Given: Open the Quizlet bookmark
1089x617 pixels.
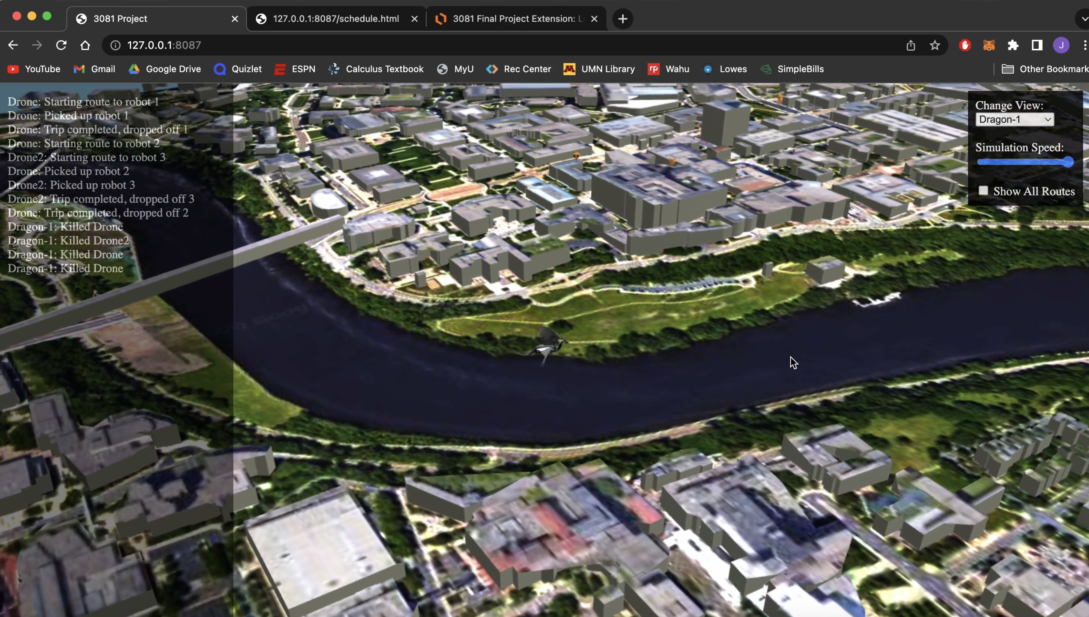Looking at the screenshot, I should tap(238, 69).
